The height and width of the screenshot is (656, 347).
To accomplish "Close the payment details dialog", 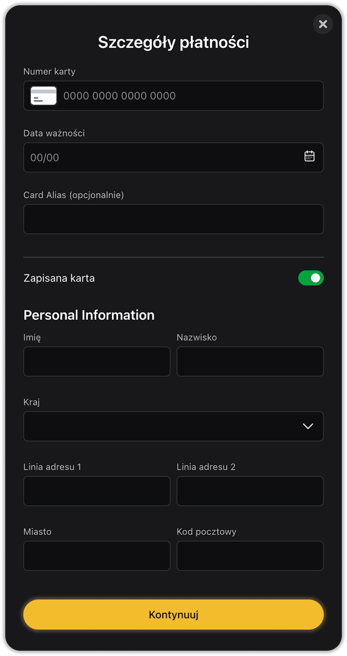I will (x=323, y=24).
